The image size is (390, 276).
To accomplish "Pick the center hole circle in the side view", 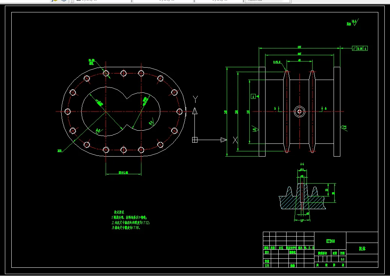I will click(299, 112).
